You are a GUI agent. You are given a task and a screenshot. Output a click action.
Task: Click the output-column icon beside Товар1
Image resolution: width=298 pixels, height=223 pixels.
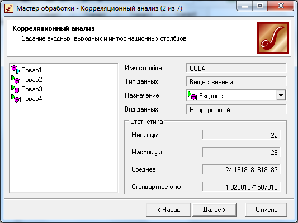pos(16,70)
